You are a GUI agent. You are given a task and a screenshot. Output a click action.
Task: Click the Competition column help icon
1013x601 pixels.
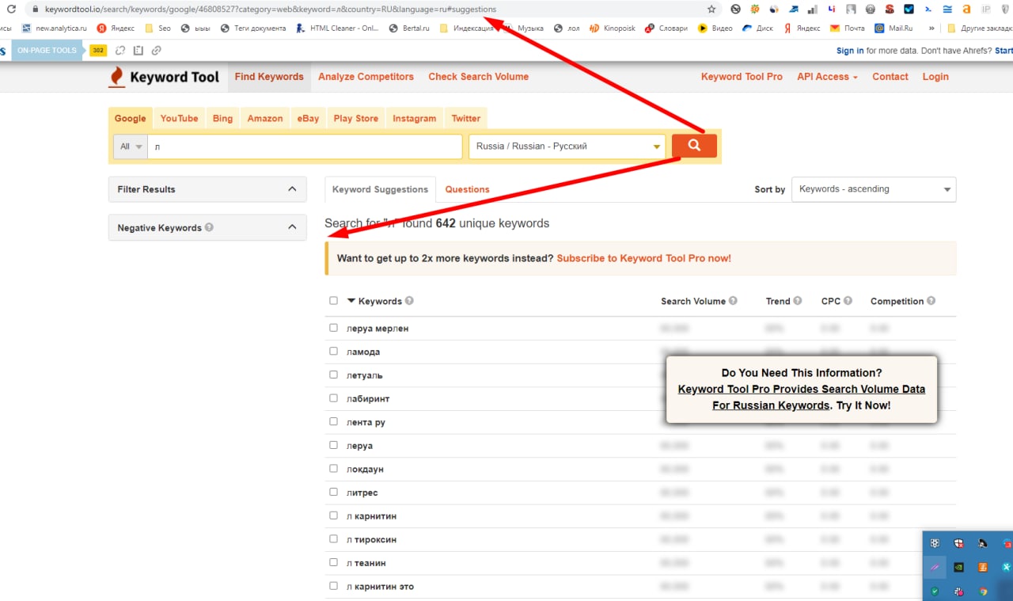[931, 301]
